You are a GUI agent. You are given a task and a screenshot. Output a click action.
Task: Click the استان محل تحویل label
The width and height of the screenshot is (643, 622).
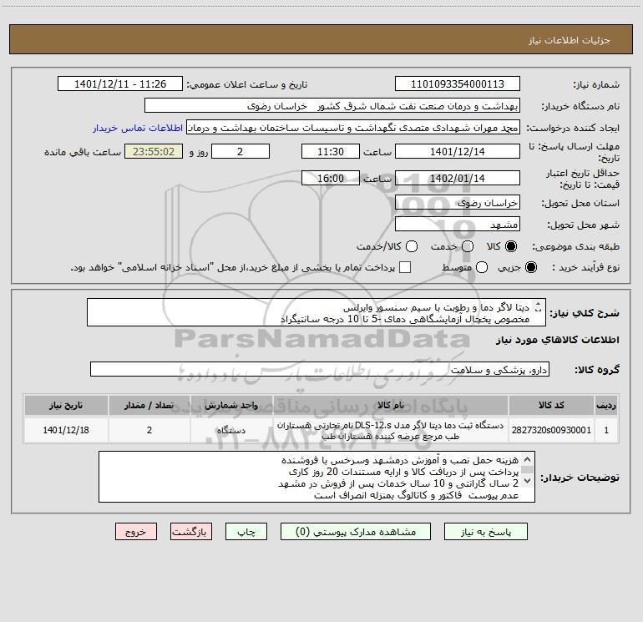pyautogui.click(x=580, y=204)
